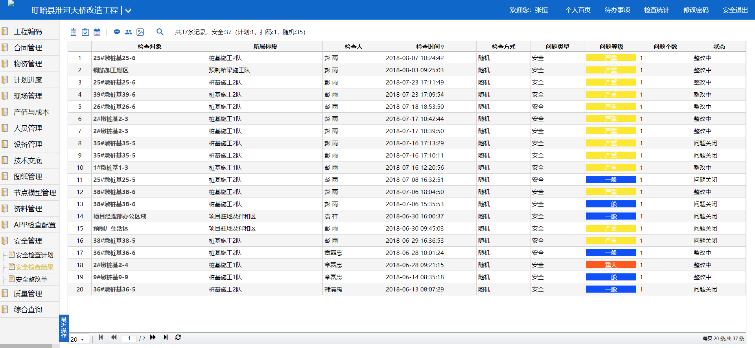Select 安全检查结果 tree item
This screenshot has height=348, width=755.
pos(35,267)
